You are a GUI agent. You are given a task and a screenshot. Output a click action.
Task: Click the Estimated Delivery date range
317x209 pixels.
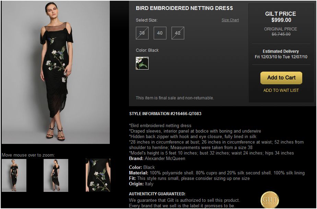tap(281, 57)
